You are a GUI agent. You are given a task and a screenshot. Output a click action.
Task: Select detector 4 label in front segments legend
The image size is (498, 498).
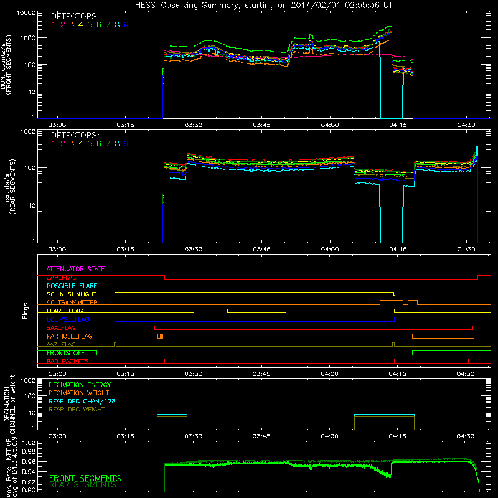click(x=81, y=25)
